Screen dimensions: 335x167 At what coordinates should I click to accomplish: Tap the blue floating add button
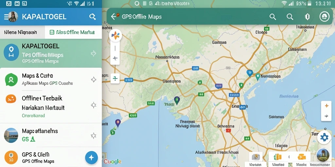[92, 158]
